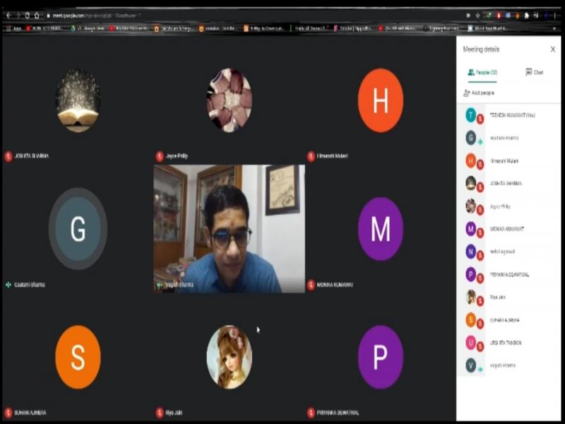Viewport: 565px width, 424px height.
Task: Click Joshita Sharma's book avatar tile
Action: point(78,101)
